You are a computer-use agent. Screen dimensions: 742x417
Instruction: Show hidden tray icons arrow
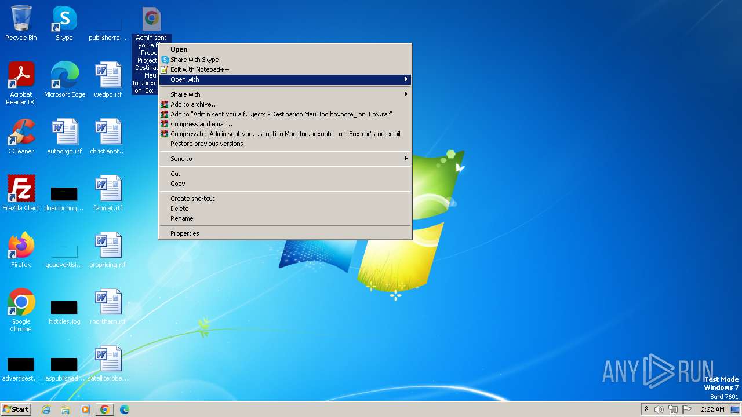pyautogui.click(x=646, y=409)
